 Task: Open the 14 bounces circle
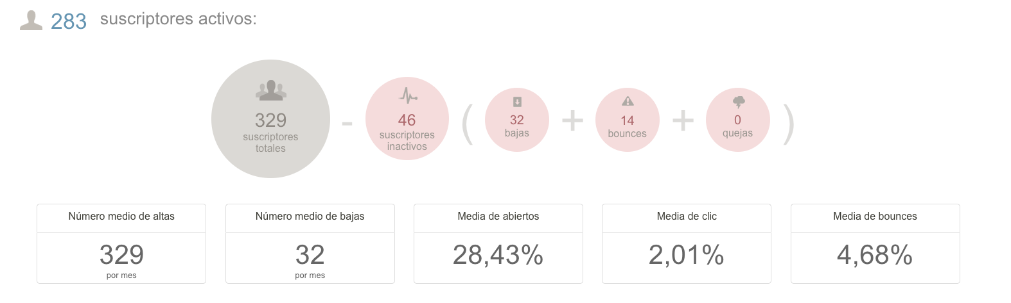coord(628,120)
